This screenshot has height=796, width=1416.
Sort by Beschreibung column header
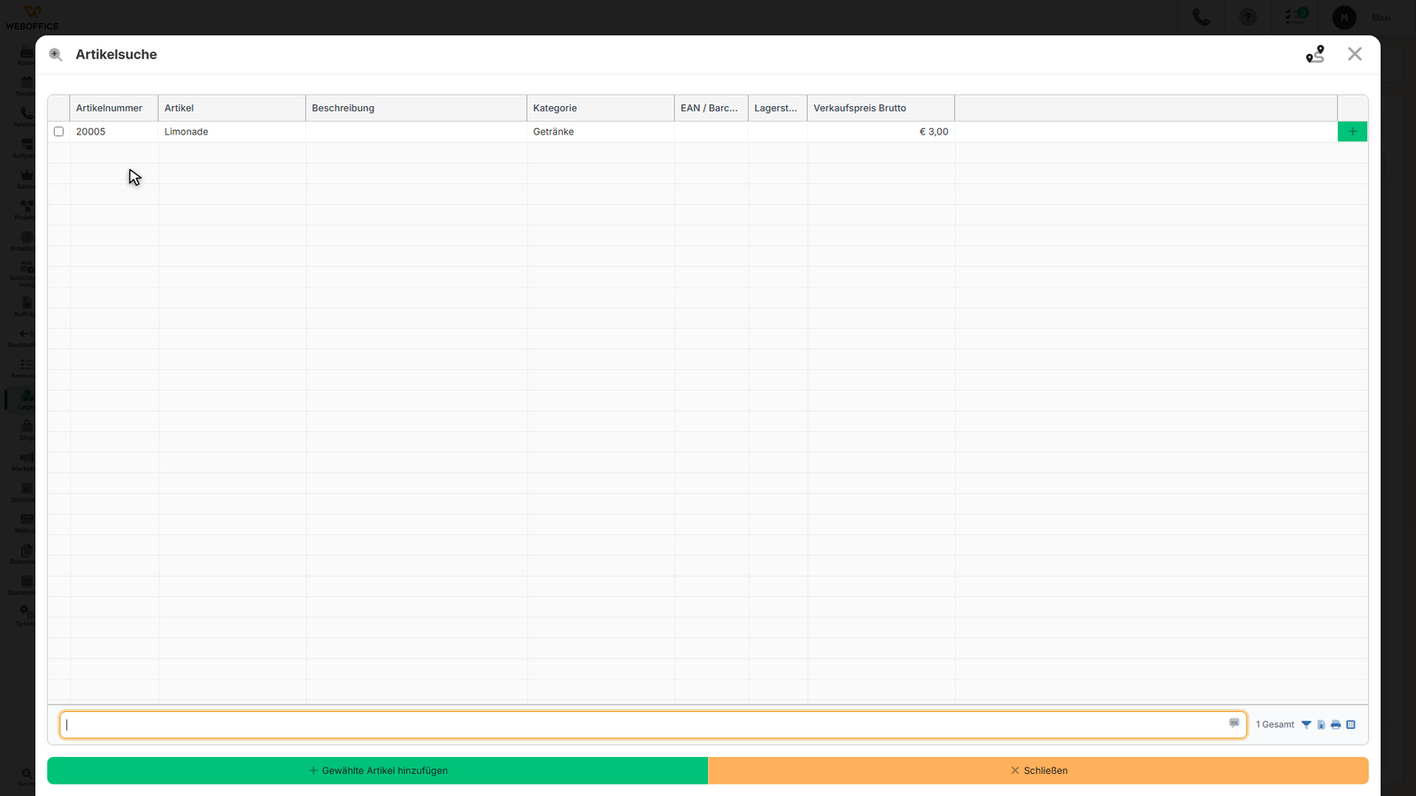(x=416, y=108)
